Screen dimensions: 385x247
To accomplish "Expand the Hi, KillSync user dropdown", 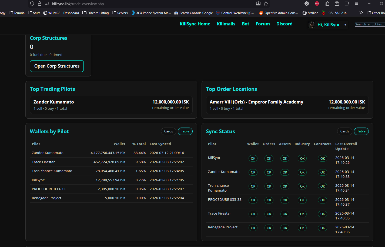I will tap(345, 25).
